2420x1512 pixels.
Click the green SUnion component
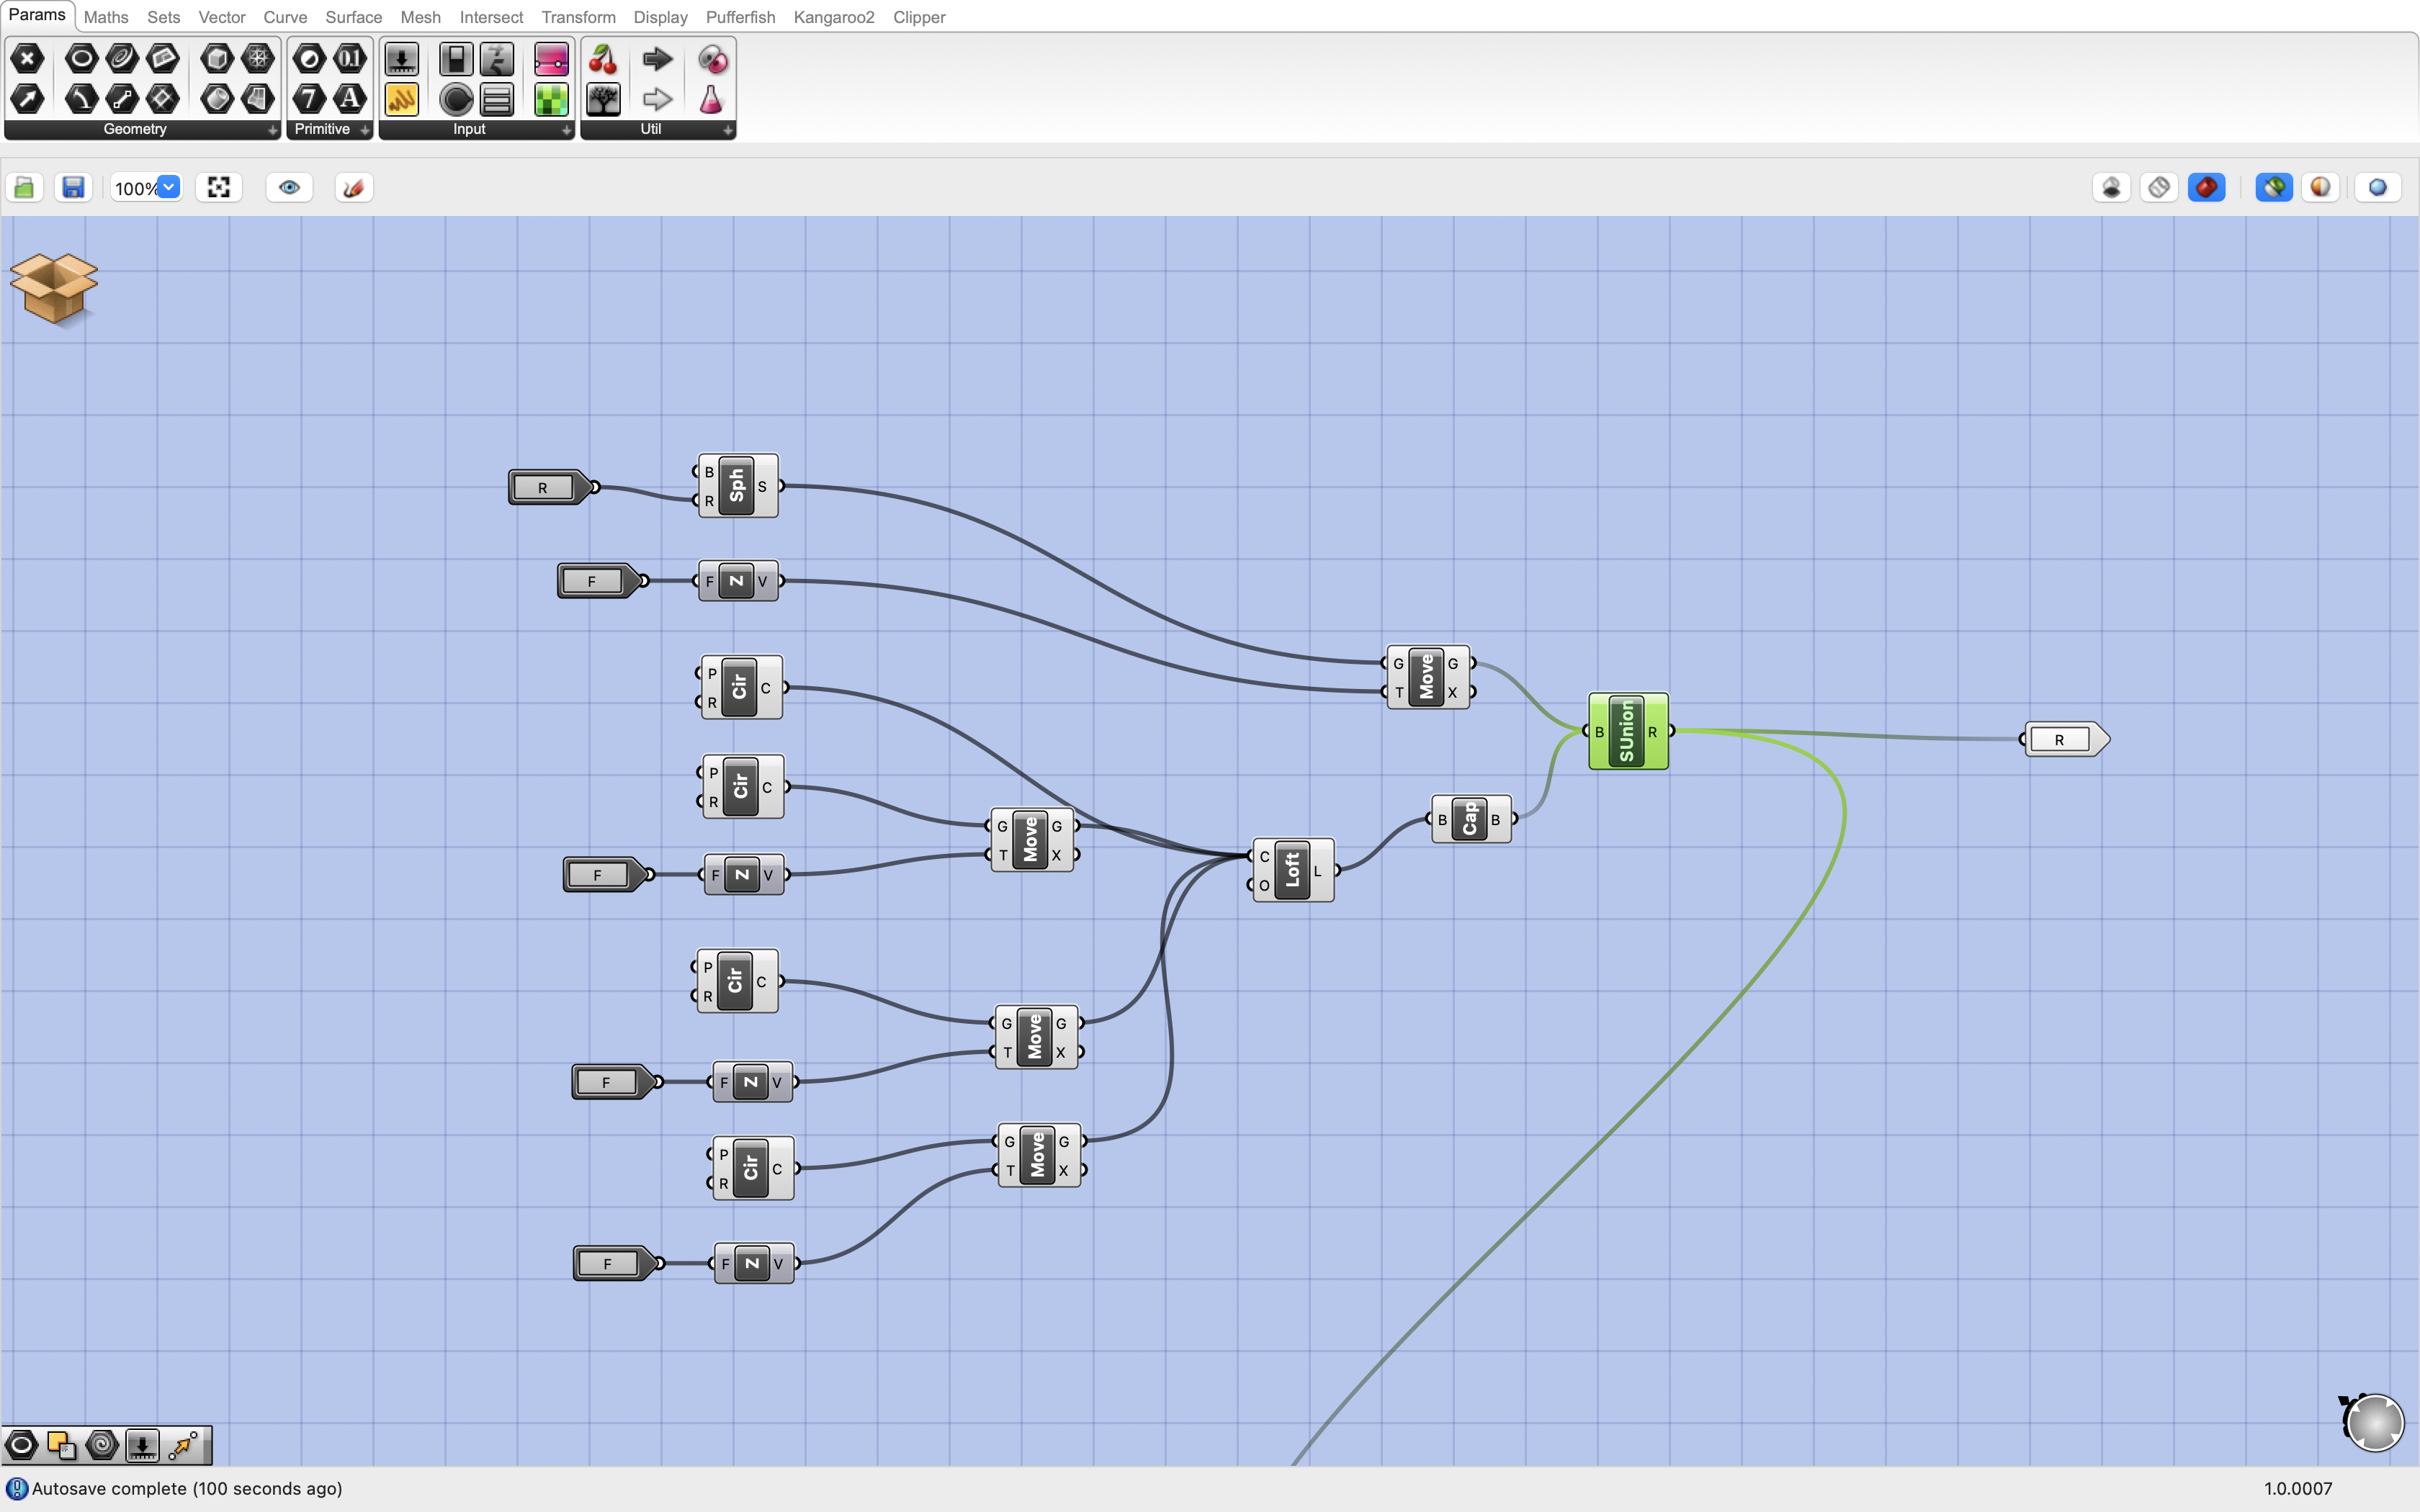pos(1626,731)
